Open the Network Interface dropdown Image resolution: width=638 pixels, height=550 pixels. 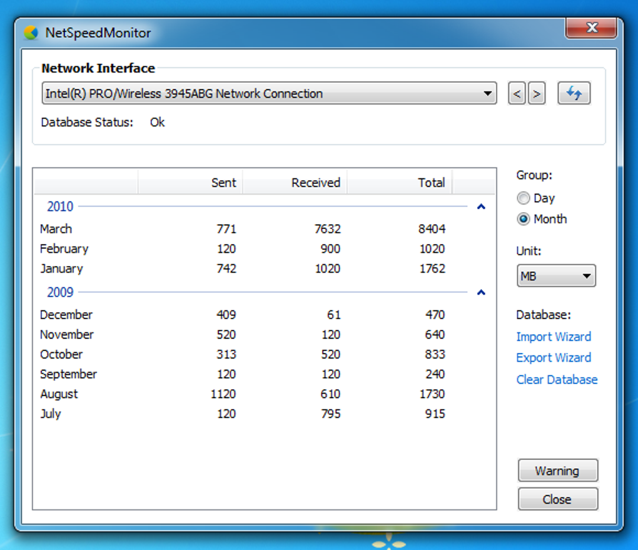[x=269, y=93]
